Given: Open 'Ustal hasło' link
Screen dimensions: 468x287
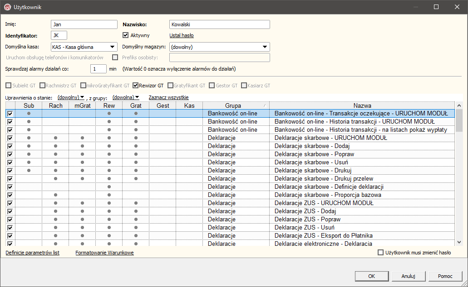Looking at the screenshot, I should 182,35.
